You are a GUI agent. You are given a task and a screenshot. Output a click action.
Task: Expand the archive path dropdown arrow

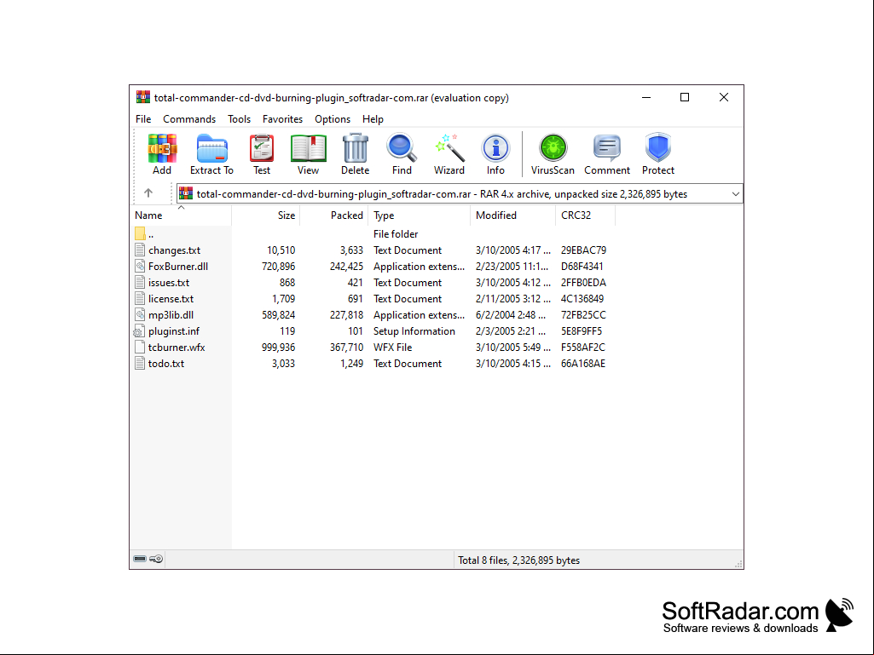click(735, 194)
